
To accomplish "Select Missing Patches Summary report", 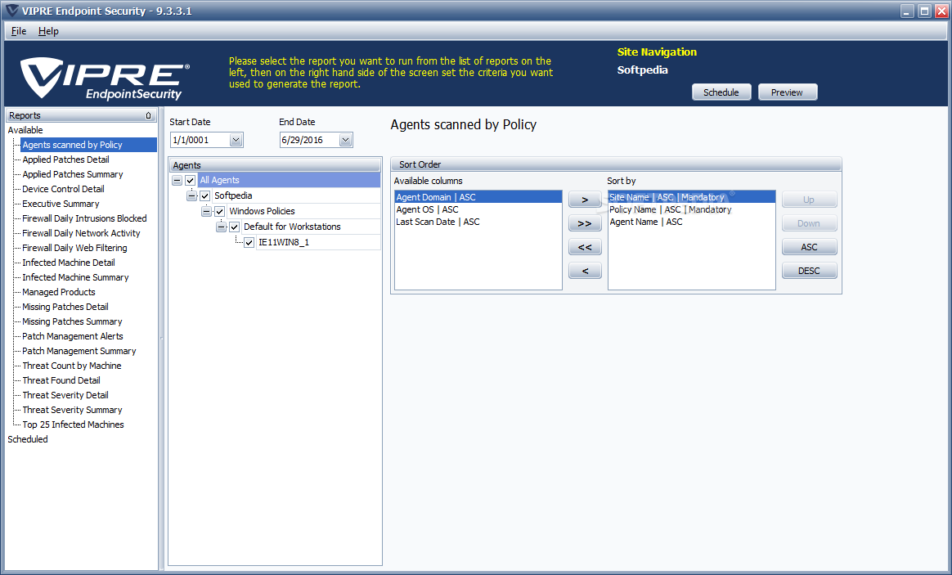I will [x=72, y=321].
